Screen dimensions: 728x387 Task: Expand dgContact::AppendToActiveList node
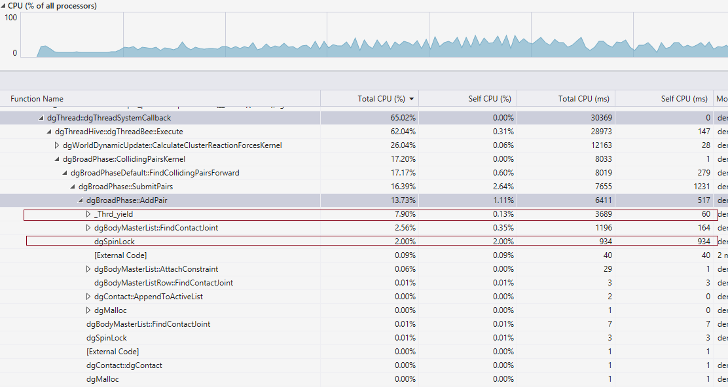click(89, 297)
